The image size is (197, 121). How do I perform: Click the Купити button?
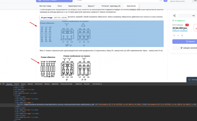[x=185, y=41]
